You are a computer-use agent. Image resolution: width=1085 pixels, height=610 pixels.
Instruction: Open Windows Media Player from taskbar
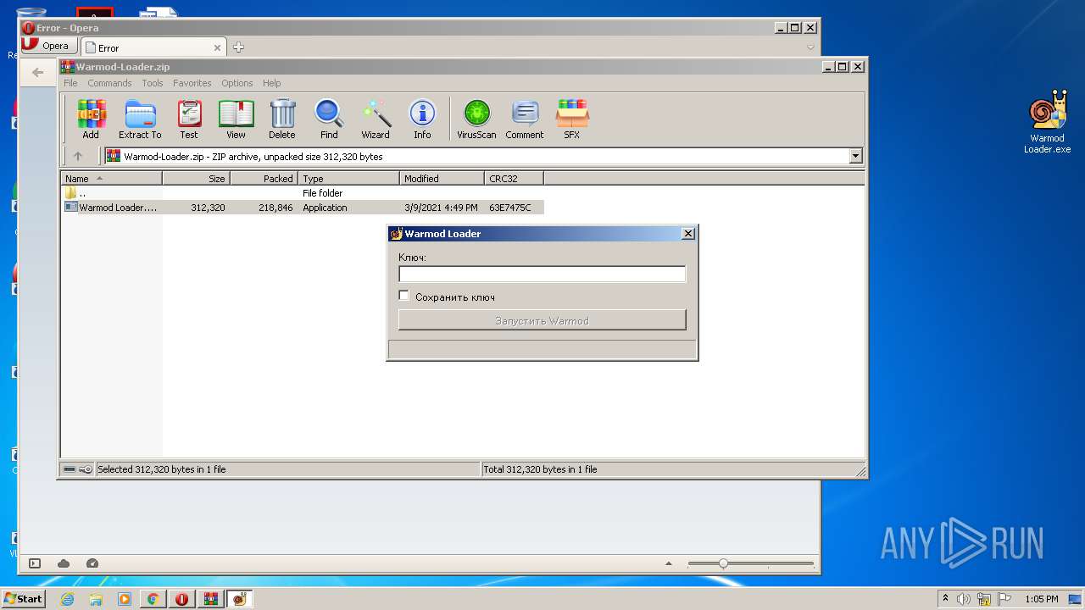124,599
